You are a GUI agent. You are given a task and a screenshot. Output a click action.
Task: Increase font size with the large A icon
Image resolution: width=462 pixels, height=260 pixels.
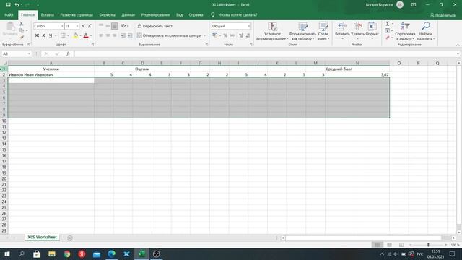tap(83, 26)
